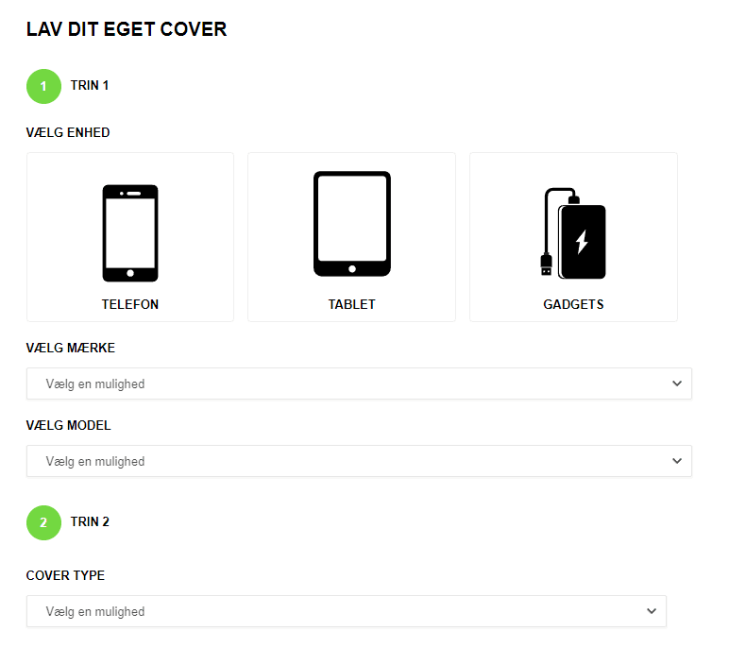This screenshot has width=746, height=648.
Task: Click the LAV DIT EGET COVER heading
Action: click(127, 29)
